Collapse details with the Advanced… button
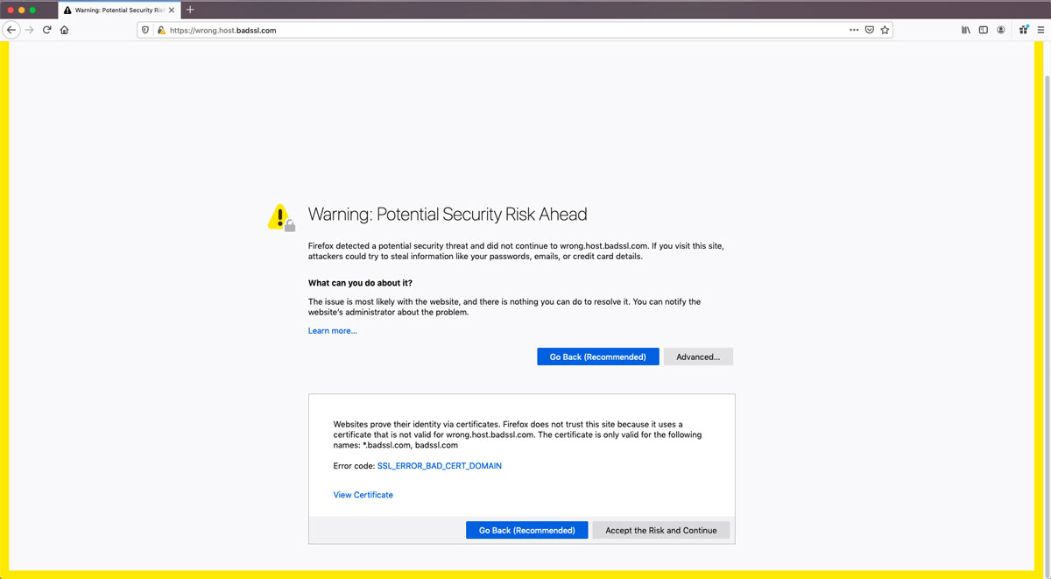Image resolution: width=1051 pixels, height=579 pixels. pyautogui.click(x=698, y=357)
